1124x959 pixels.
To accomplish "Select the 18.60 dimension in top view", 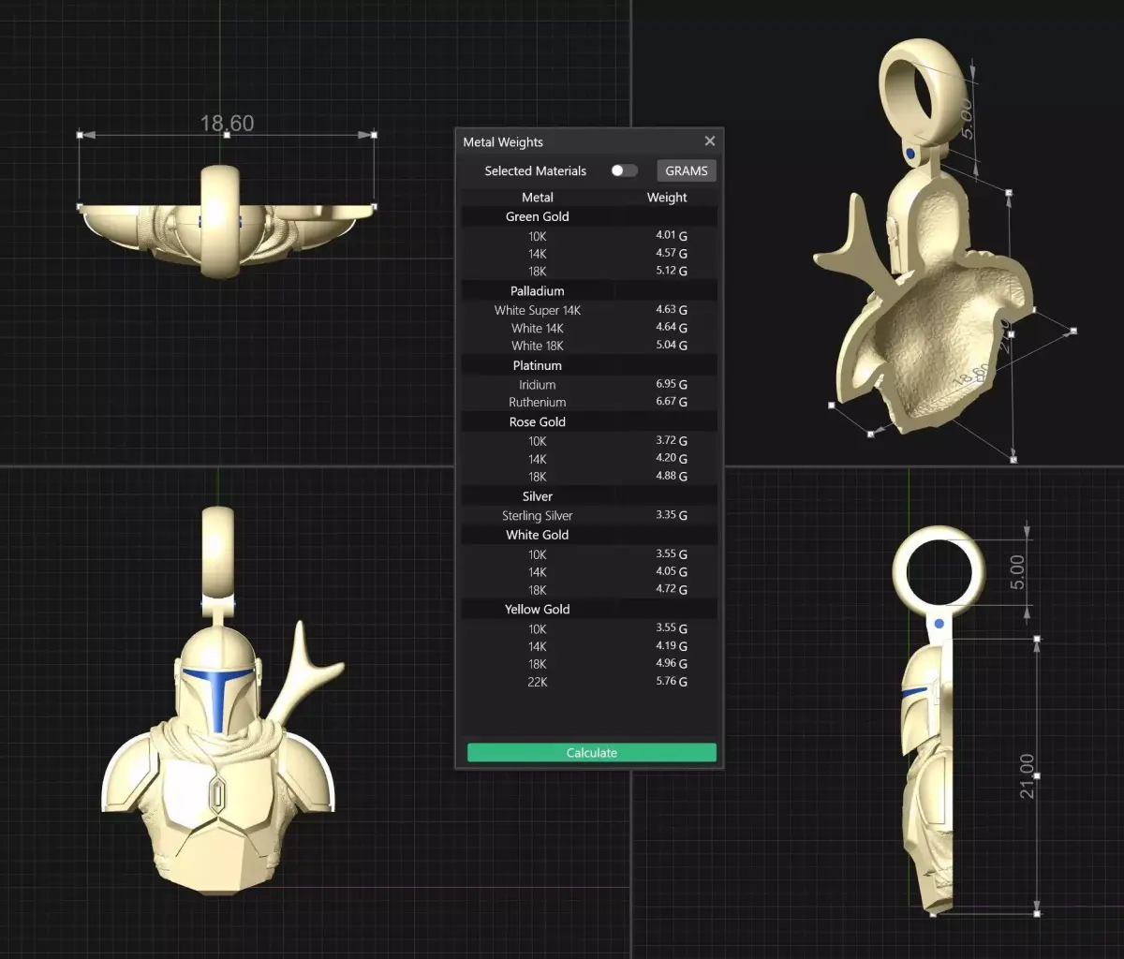I will click(227, 124).
